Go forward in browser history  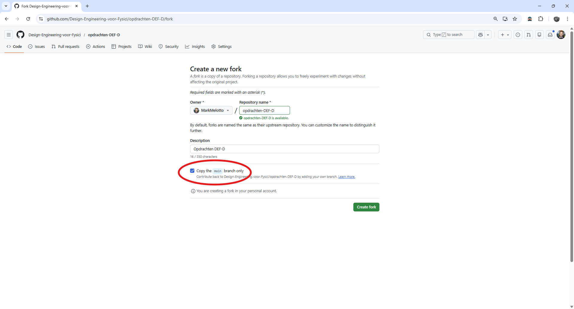click(17, 19)
